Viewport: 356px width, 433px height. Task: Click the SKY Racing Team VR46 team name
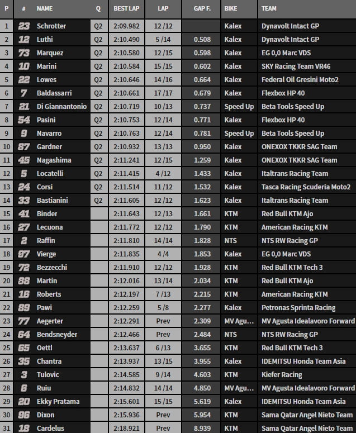point(297,66)
